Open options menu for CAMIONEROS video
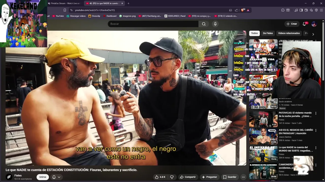Screen dimensions: 325x182 tap(316, 165)
